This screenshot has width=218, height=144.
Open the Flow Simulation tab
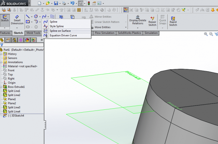(104, 33)
